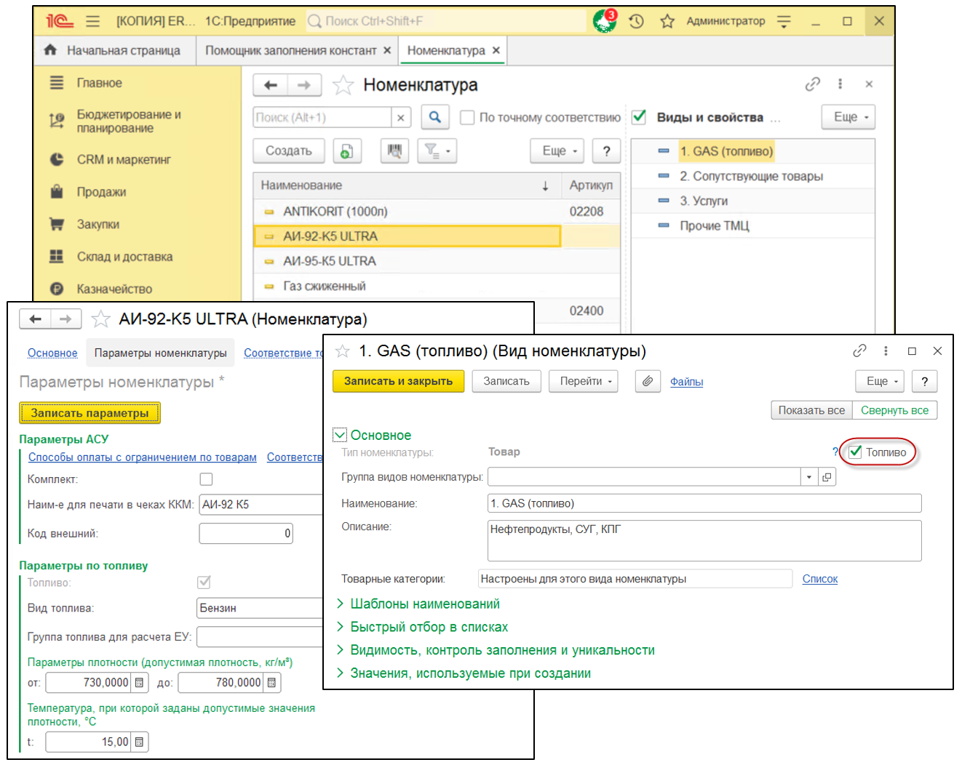Image resolution: width=962 pixels, height=765 pixels.
Task: Click the barcode scan icon in toolbar
Action: [x=394, y=151]
